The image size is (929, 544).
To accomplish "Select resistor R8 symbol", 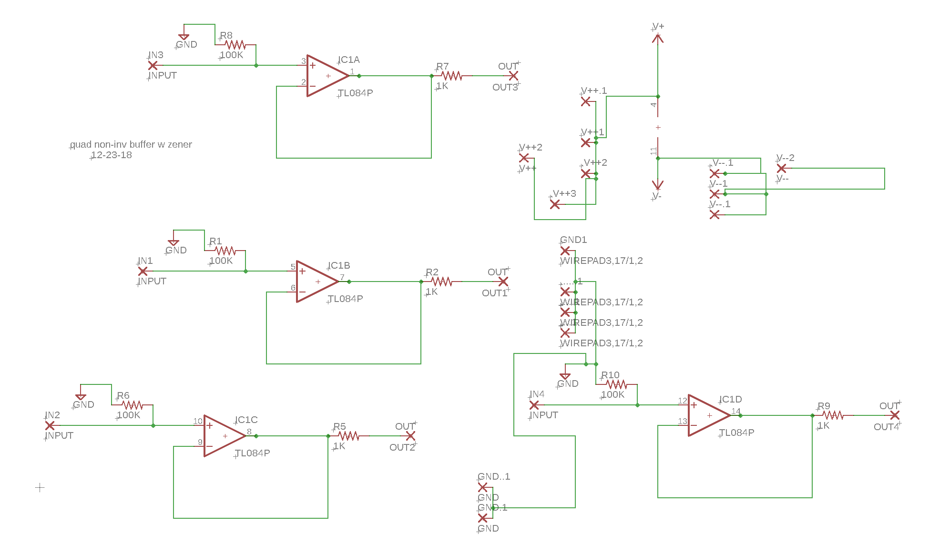I will [235, 45].
